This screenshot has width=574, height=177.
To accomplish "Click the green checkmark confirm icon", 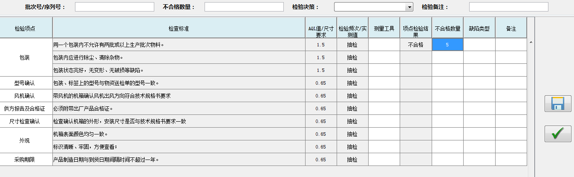I will click(558, 134).
